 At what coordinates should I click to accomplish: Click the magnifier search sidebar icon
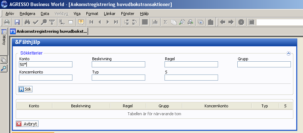pos(4,68)
